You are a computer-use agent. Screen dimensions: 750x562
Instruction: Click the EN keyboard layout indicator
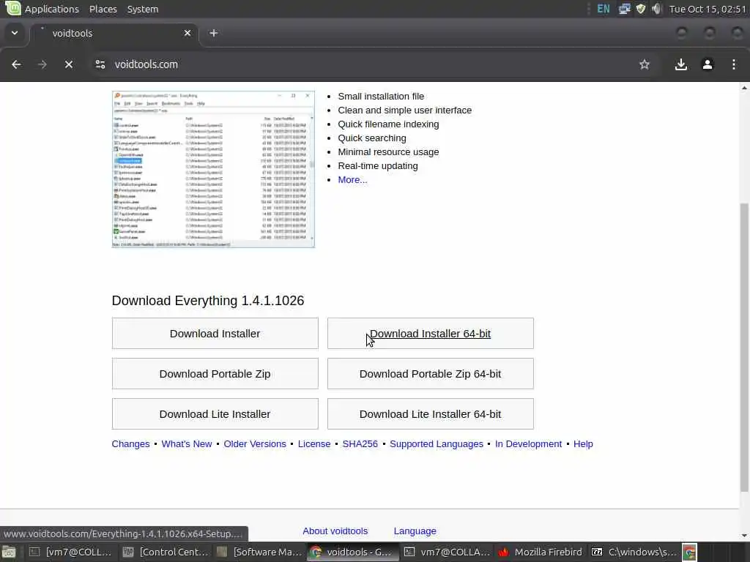(604, 9)
